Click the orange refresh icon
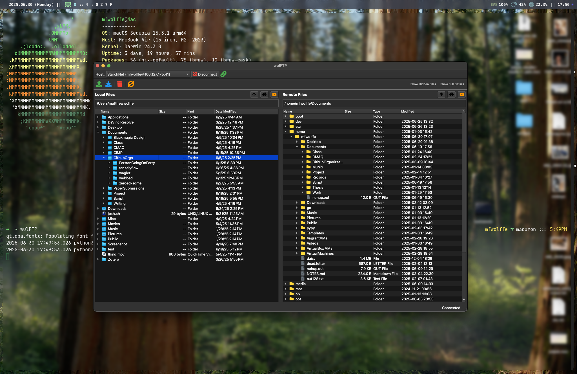This screenshot has height=374, width=577. click(x=131, y=84)
